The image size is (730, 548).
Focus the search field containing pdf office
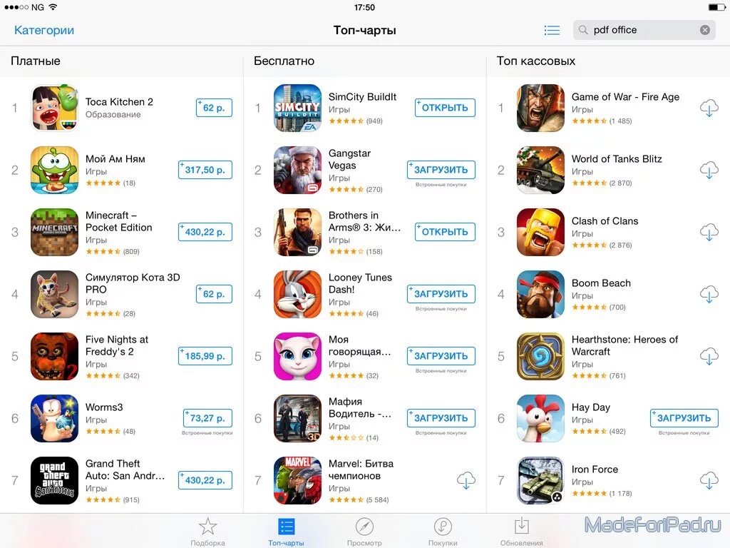tap(644, 30)
